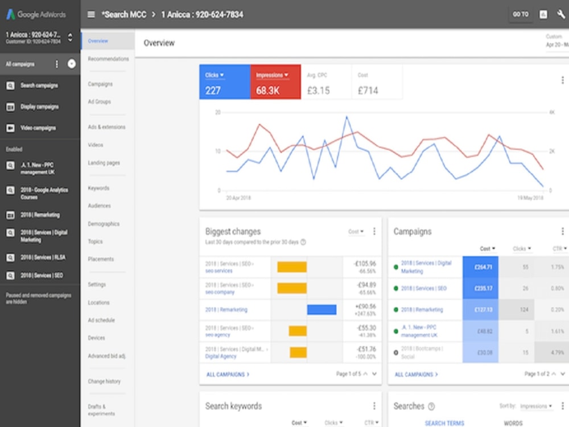Go to previous page of Campaigns card
Image resolution: width=569 pixels, height=427 pixels.
tap(554, 374)
